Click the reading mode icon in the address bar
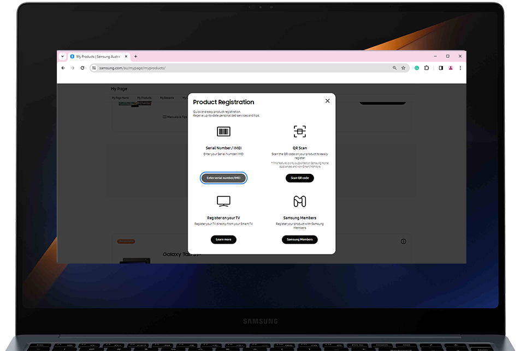Viewport: 520px width, 351px height. click(394, 68)
